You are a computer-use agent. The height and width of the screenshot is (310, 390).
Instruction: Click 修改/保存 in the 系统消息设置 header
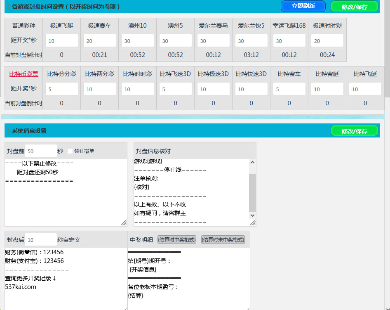[x=354, y=131]
